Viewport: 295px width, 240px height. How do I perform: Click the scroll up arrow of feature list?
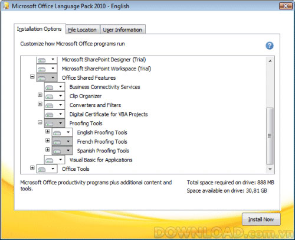(x=270, y=61)
